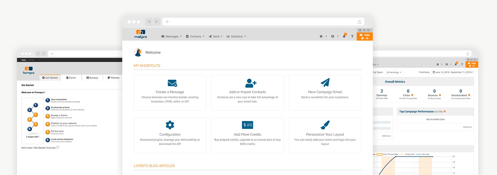The width and height of the screenshot is (497, 175).
Task: Check Don't show Get Started anymore box
Action: 58,147
